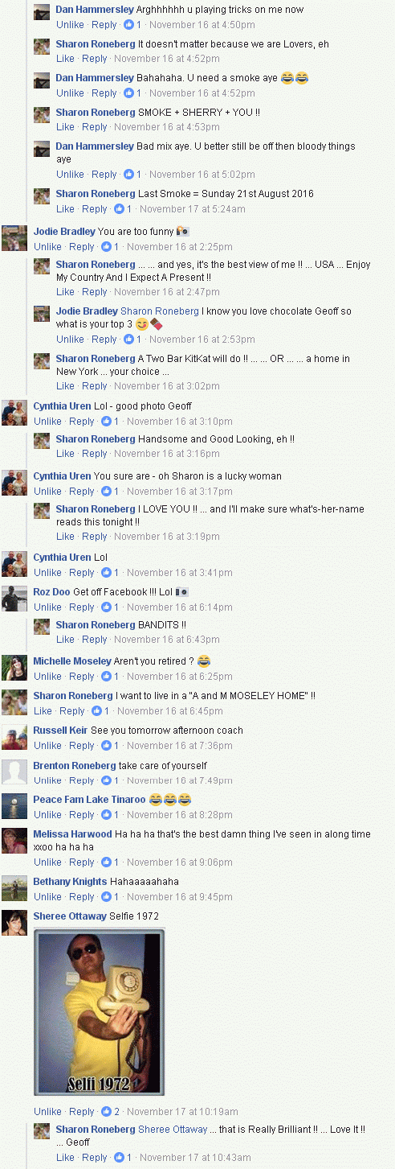Screen dimensions: 395x1169
Task: Open Cynthia Uren's avatar beside 'Lol - good photo Geoff'
Action: tap(14, 412)
